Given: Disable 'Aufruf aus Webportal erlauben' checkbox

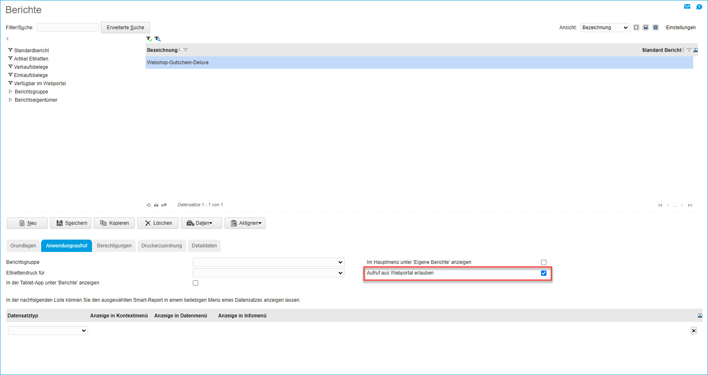Looking at the screenshot, I should 544,273.
